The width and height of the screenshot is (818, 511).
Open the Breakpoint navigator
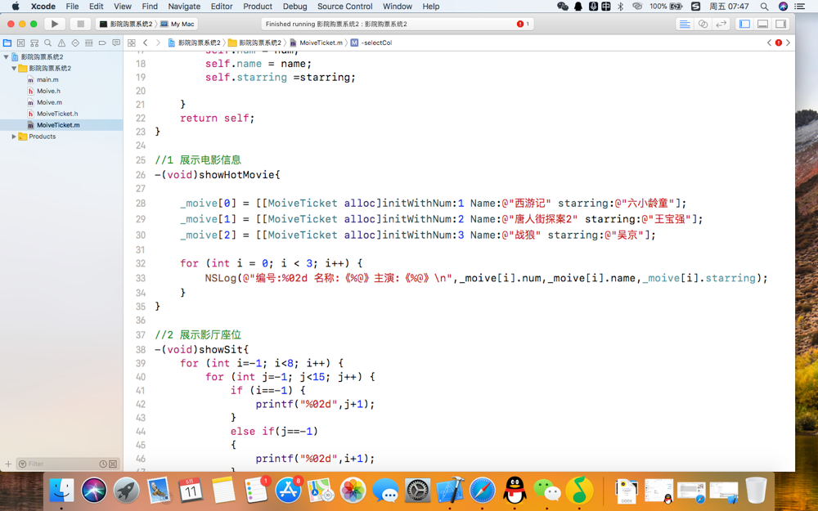(x=102, y=43)
